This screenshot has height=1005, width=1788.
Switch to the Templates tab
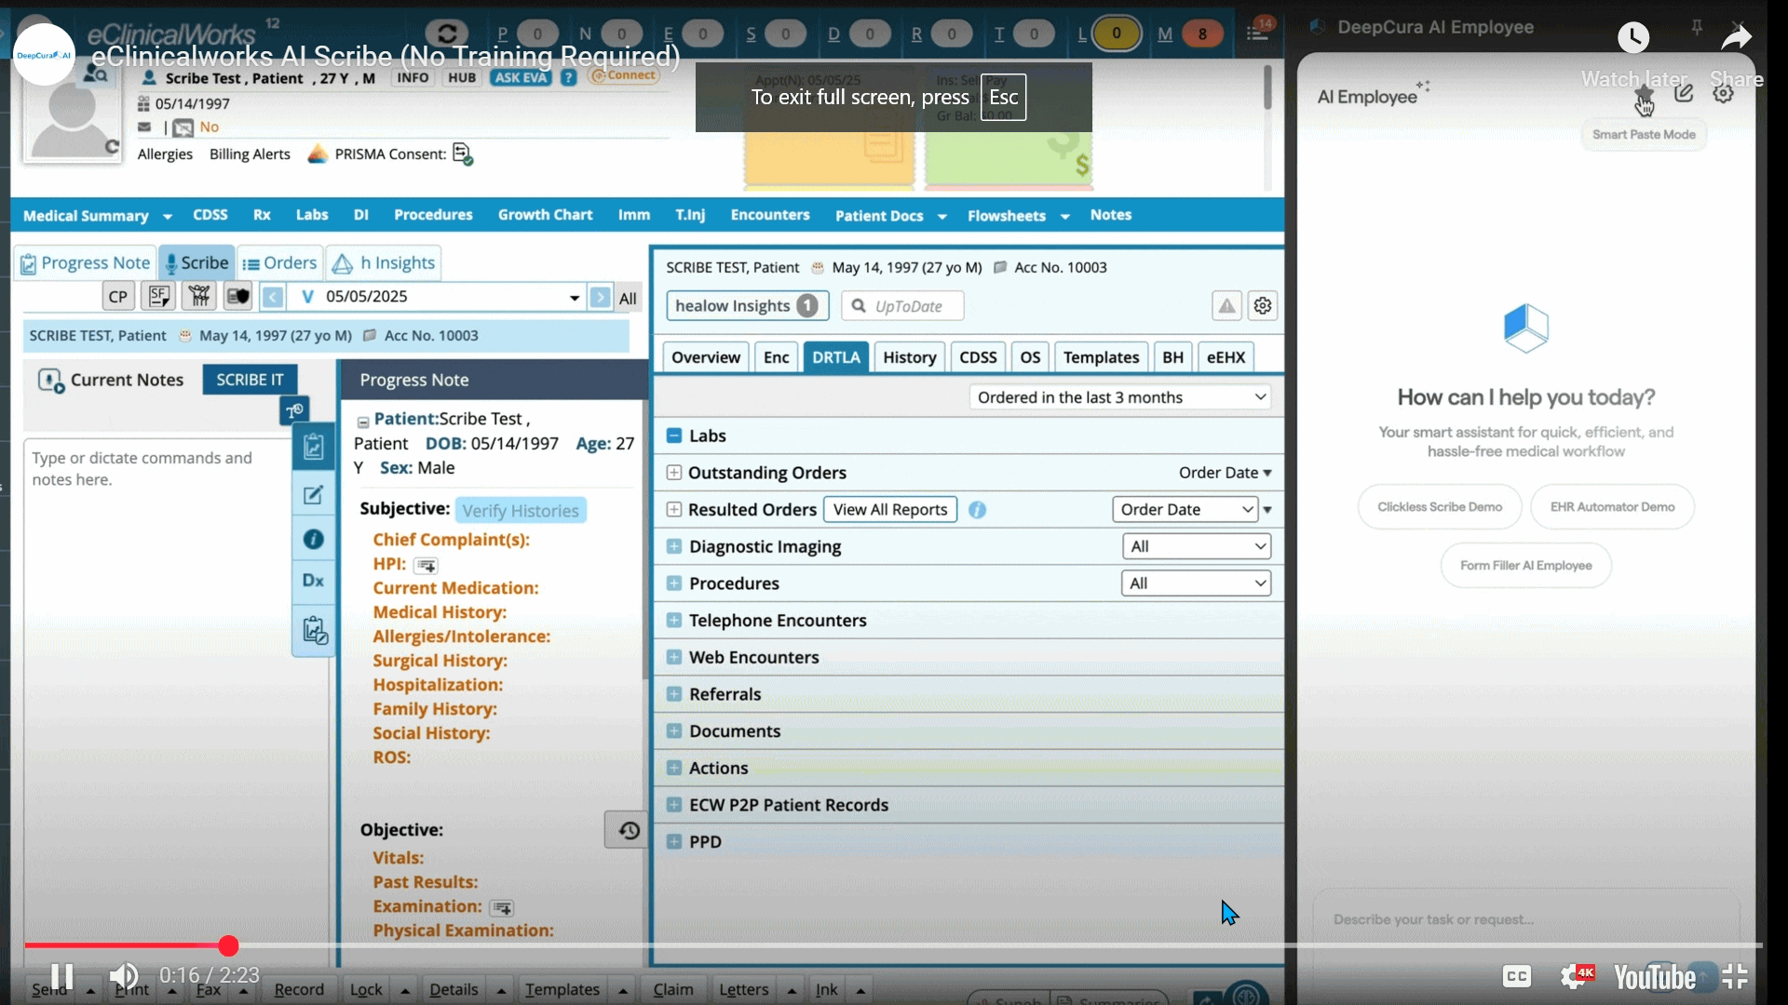[x=1101, y=357]
